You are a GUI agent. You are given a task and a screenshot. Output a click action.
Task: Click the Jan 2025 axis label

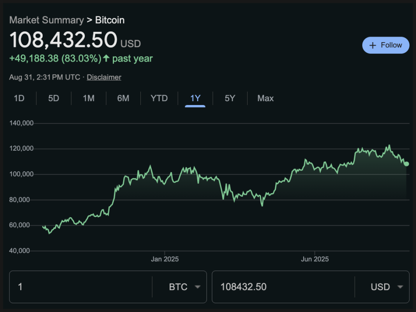(165, 259)
